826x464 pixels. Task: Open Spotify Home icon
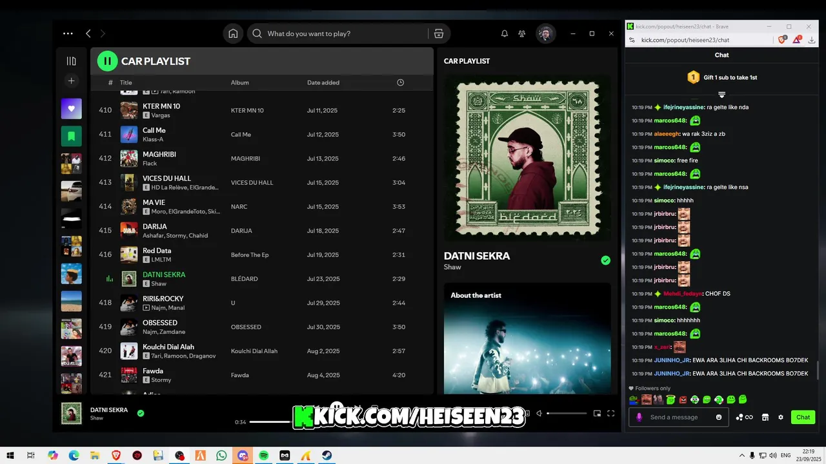tap(233, 34)
